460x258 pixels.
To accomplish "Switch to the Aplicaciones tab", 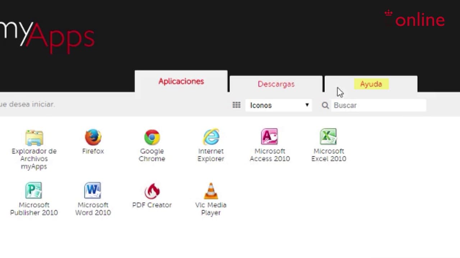I will click(x=181, y=81).
